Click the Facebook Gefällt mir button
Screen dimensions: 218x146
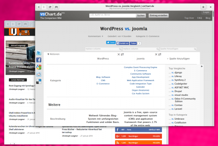tap(123, 43)
